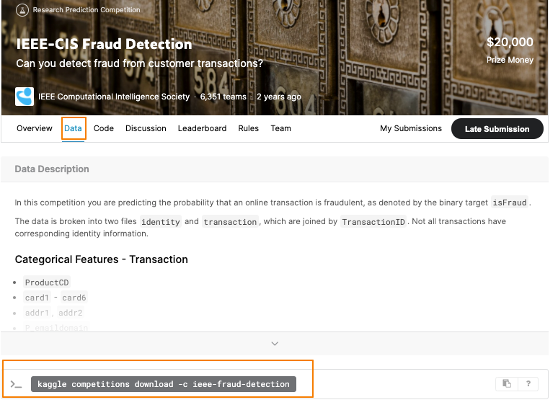Open My Submissions link

click(411, 128)
